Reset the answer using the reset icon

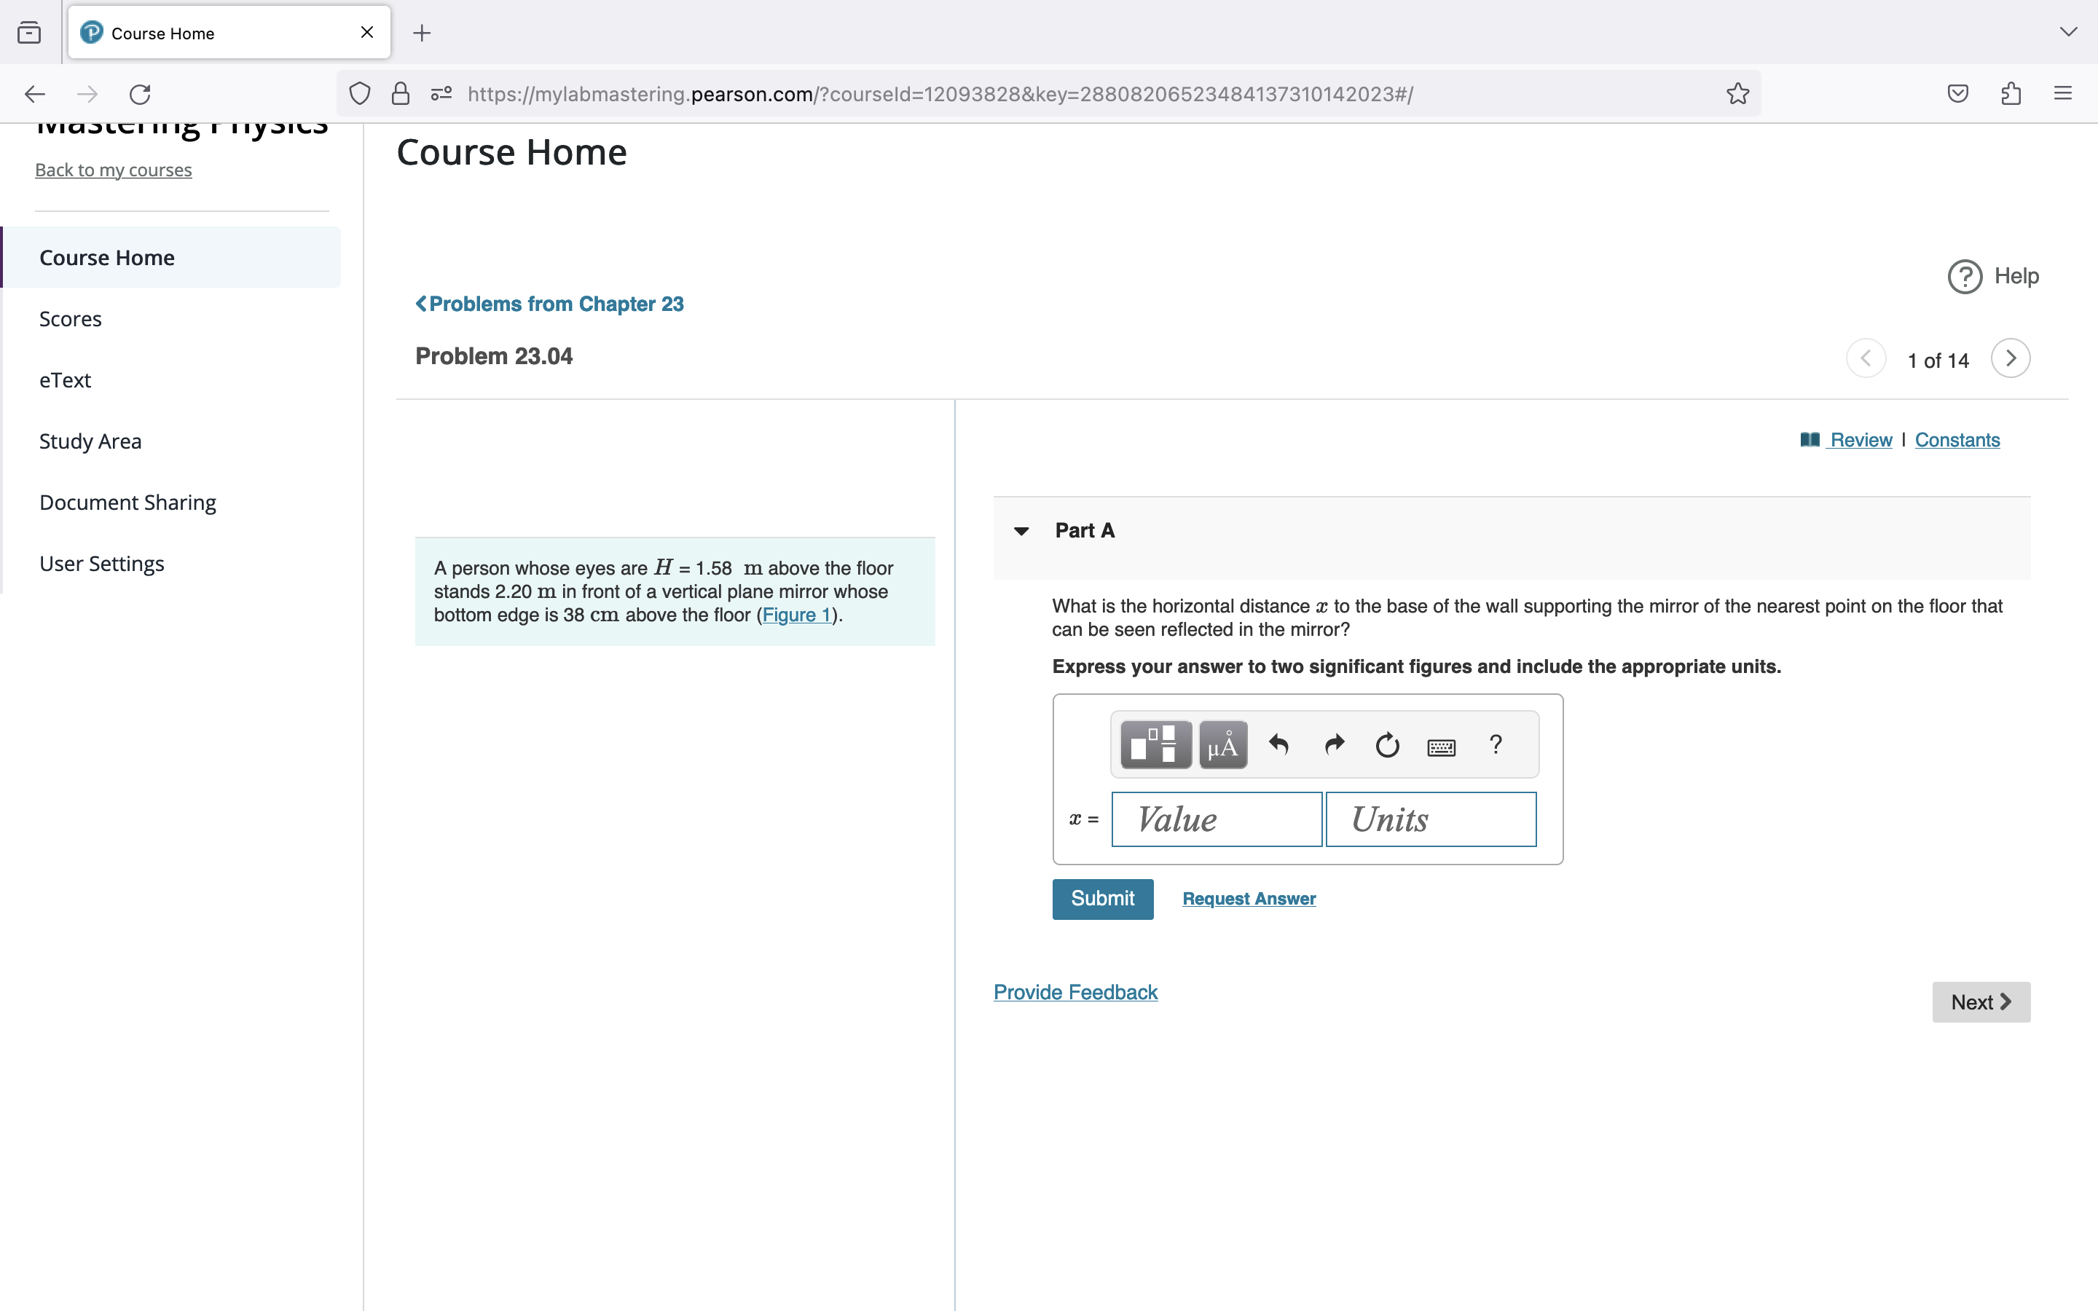coord(1386,744)
